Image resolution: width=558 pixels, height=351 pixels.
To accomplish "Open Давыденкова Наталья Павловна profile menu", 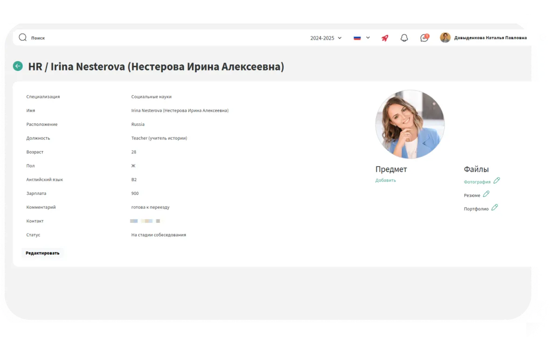I will pyautogui.click(x=490, y=38).
